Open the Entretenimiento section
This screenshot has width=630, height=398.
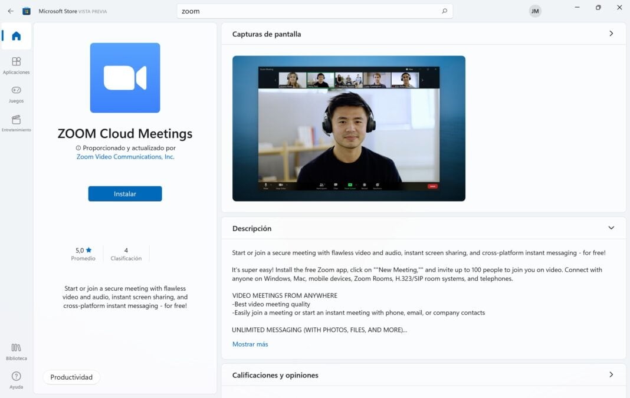click(16, 123)
